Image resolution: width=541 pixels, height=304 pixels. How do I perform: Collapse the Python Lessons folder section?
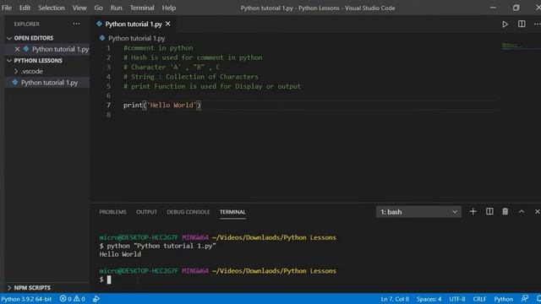35,60
